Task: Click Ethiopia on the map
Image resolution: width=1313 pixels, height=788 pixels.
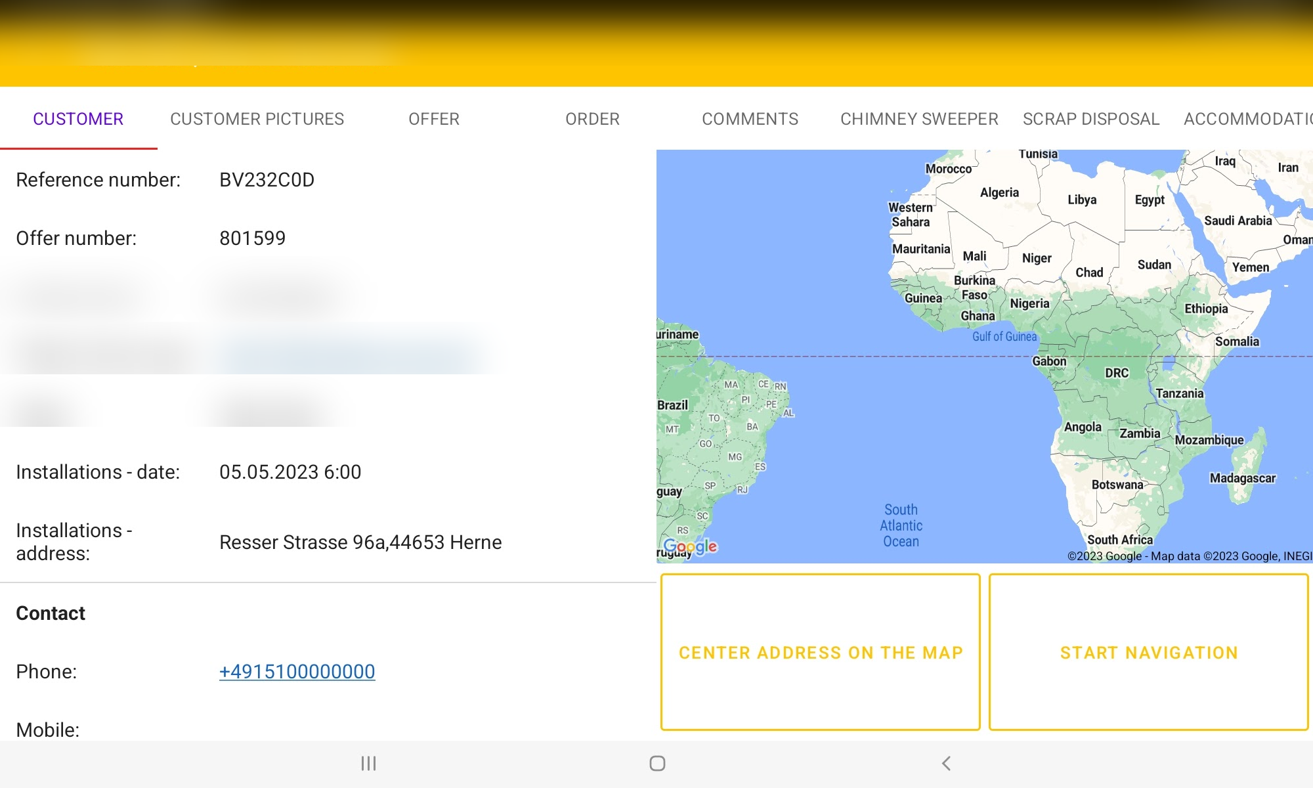Action: coord(1206,309)
